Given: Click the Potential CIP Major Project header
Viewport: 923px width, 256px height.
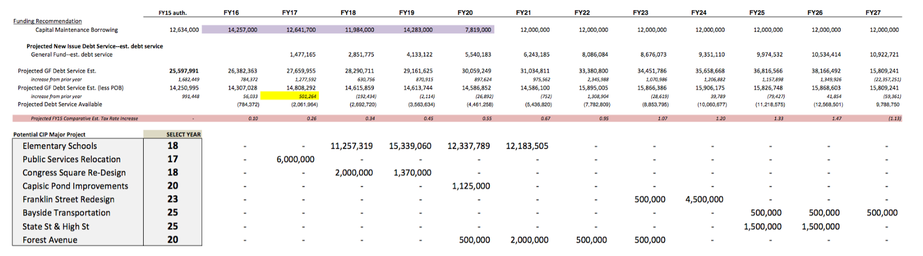Looking at the screenshot, I should (50, 134).
